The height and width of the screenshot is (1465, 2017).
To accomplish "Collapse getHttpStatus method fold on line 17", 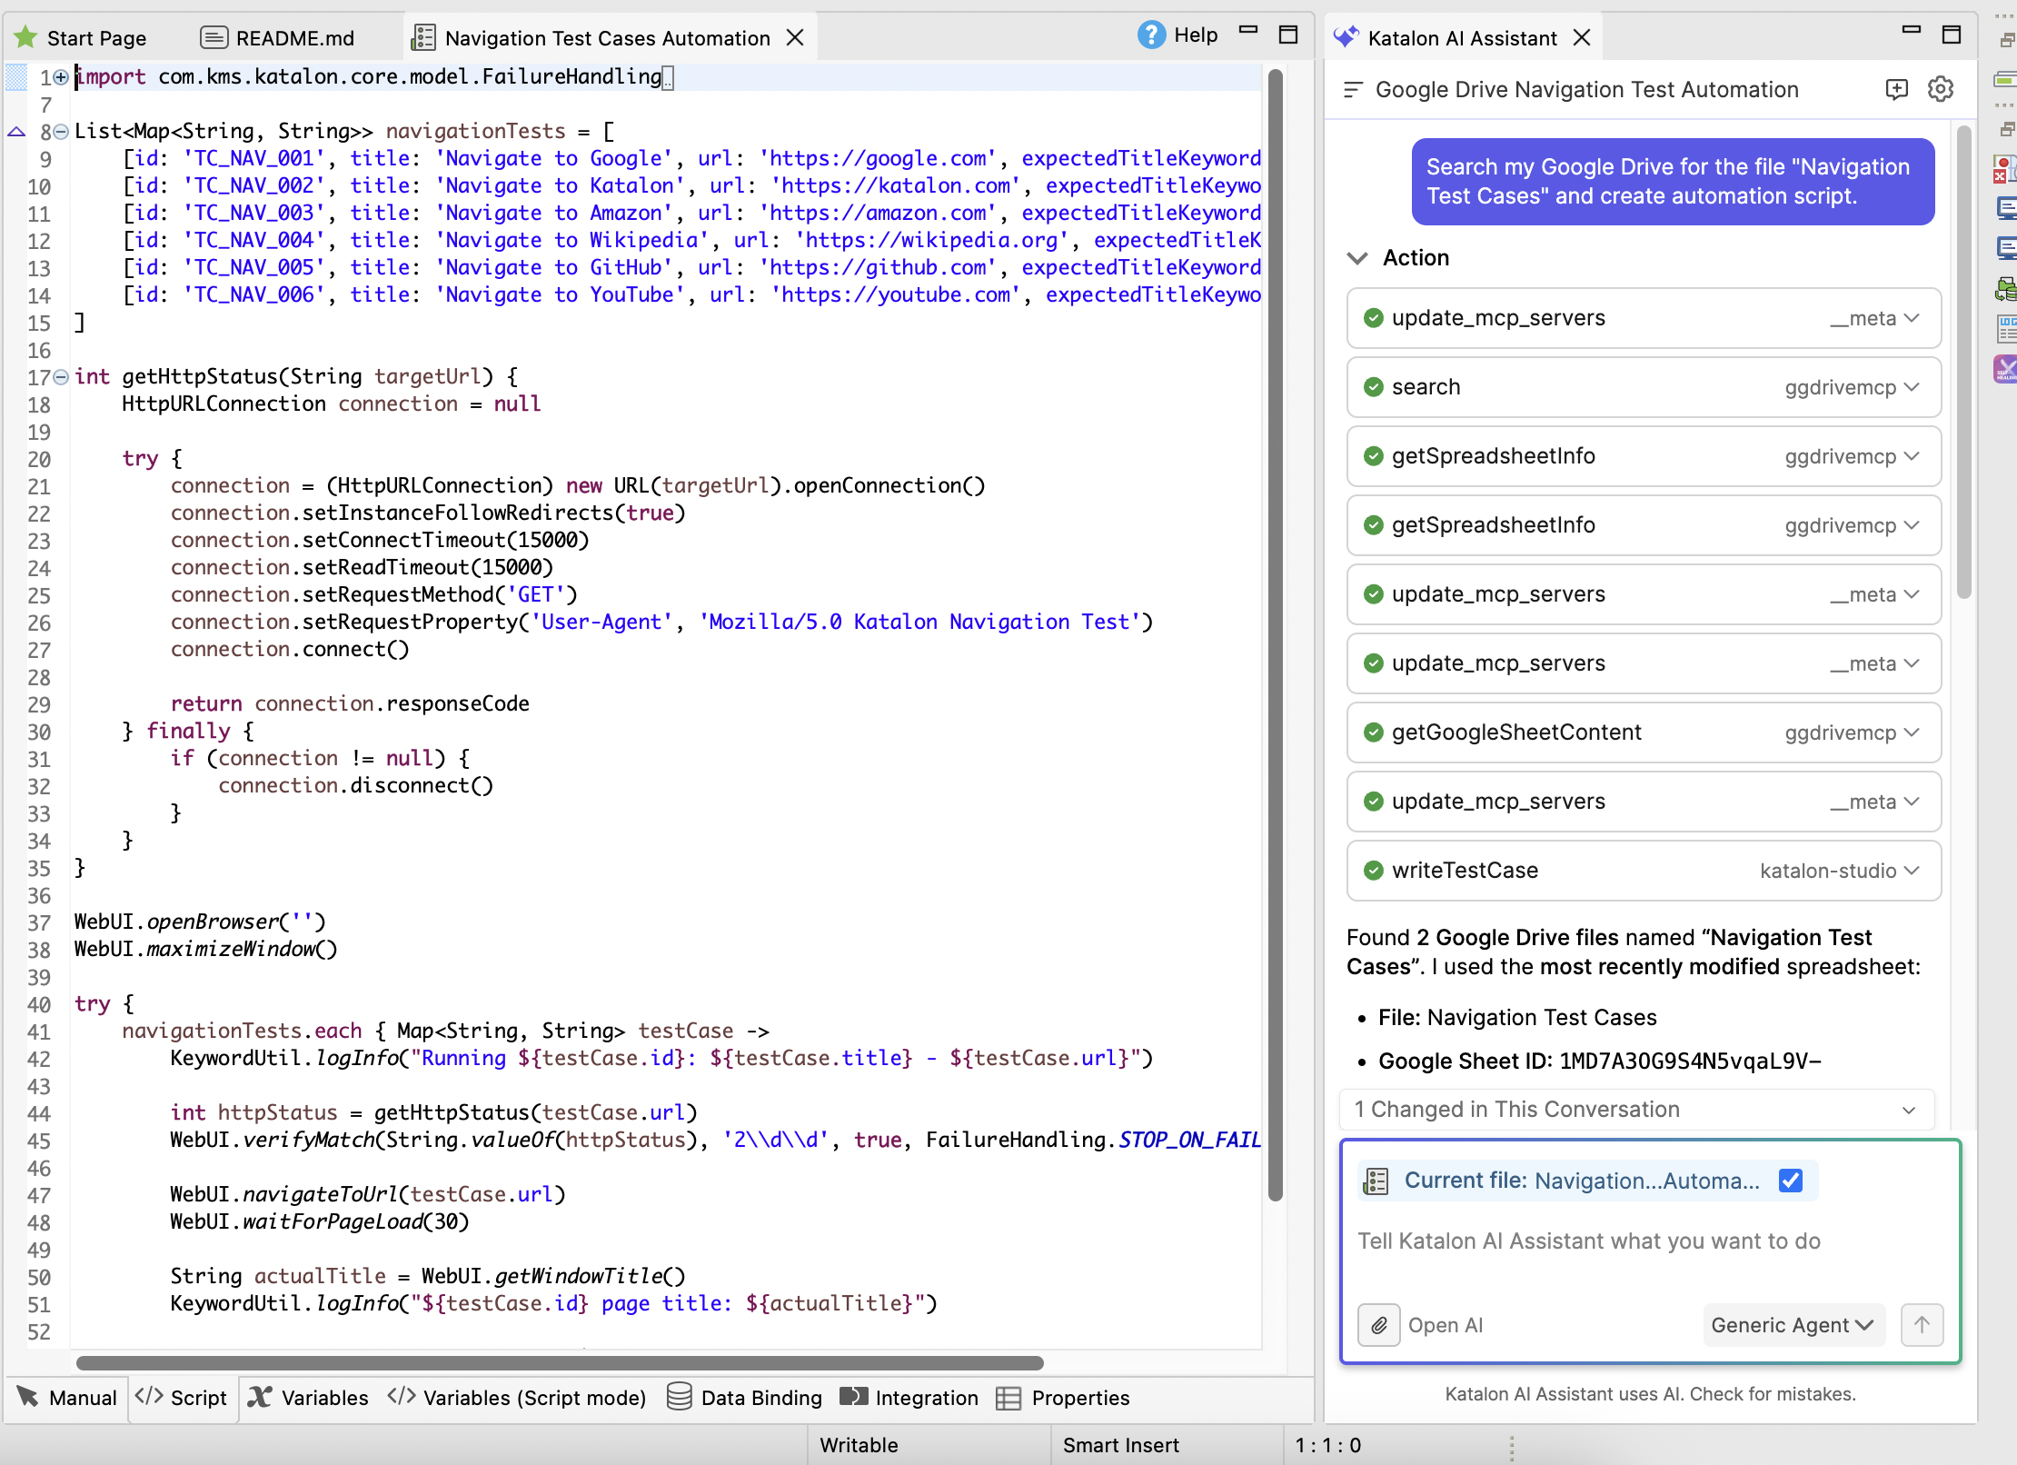I will coord(60,377).
